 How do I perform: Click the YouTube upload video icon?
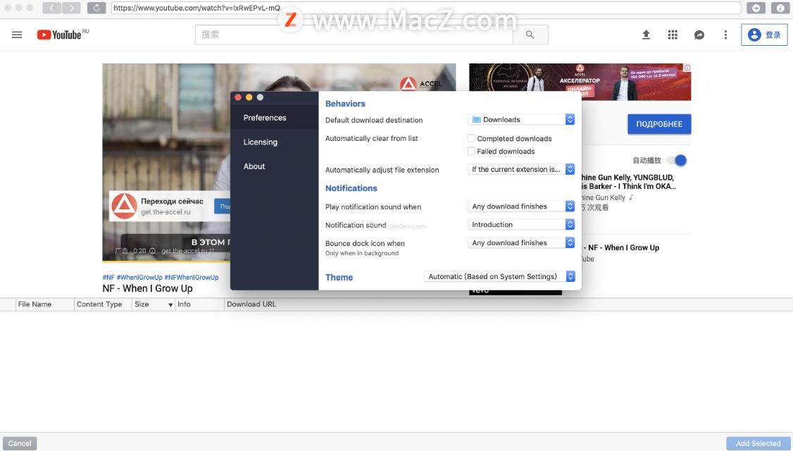pyautogui.click(x=646, y=35)
